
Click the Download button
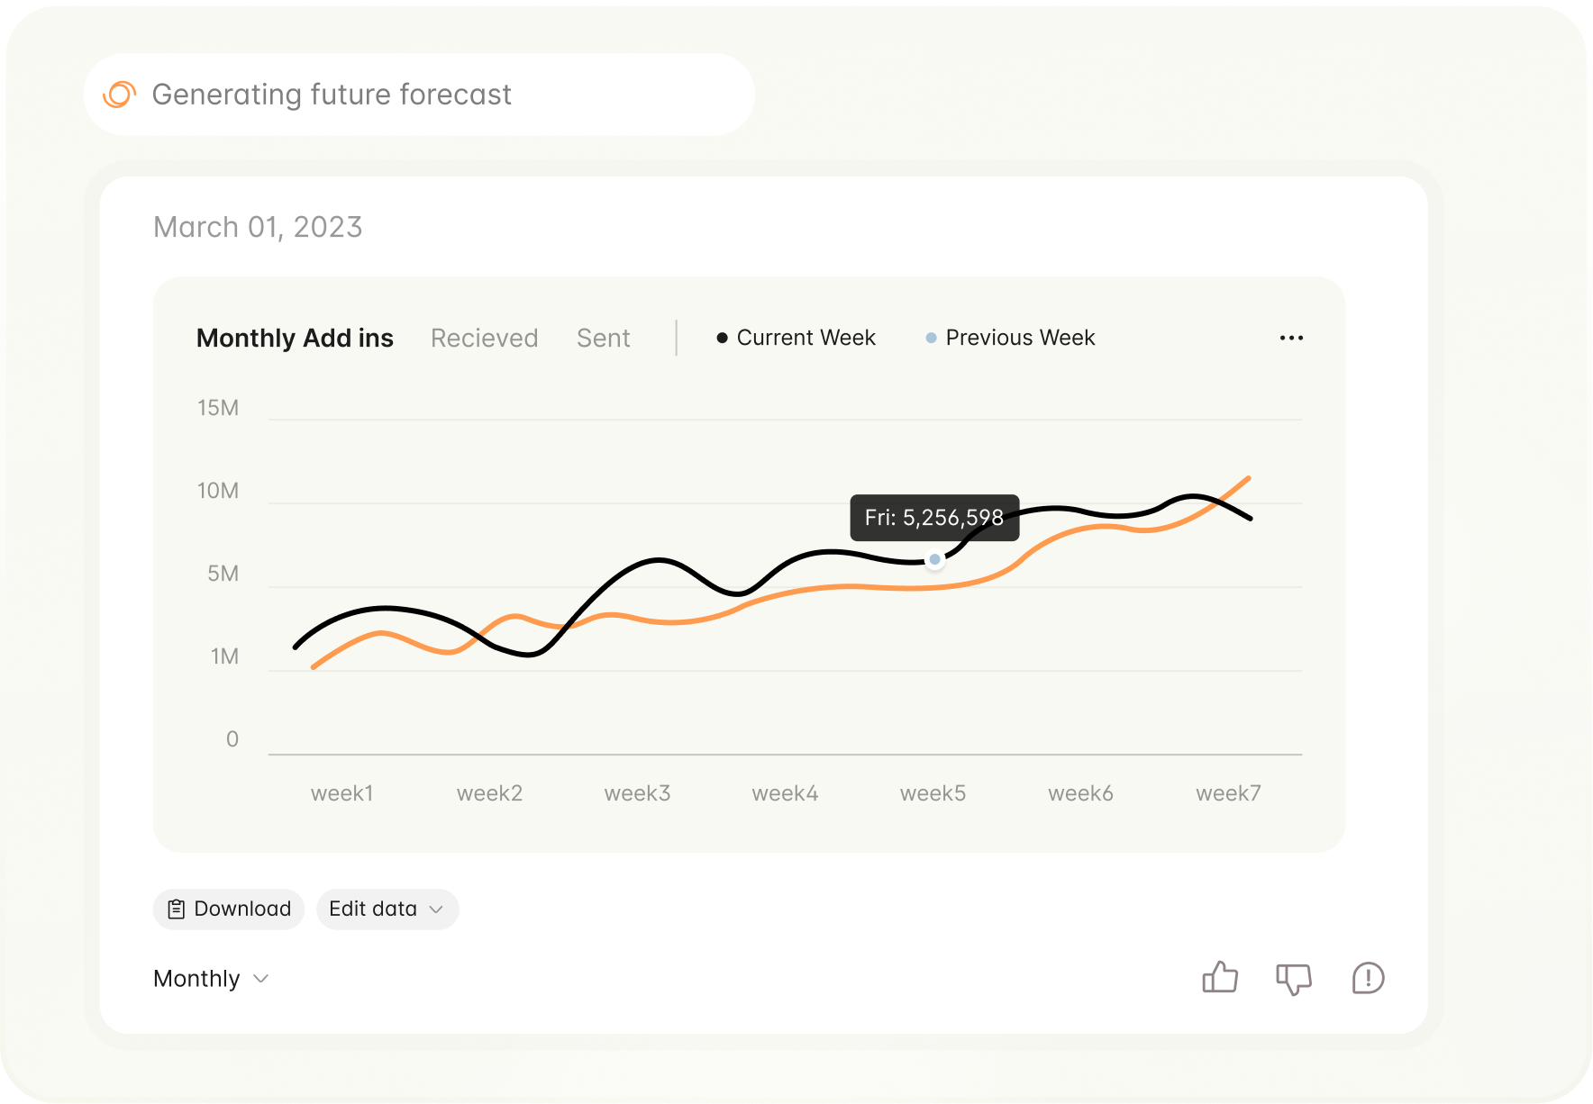click(x=228, y=909)
